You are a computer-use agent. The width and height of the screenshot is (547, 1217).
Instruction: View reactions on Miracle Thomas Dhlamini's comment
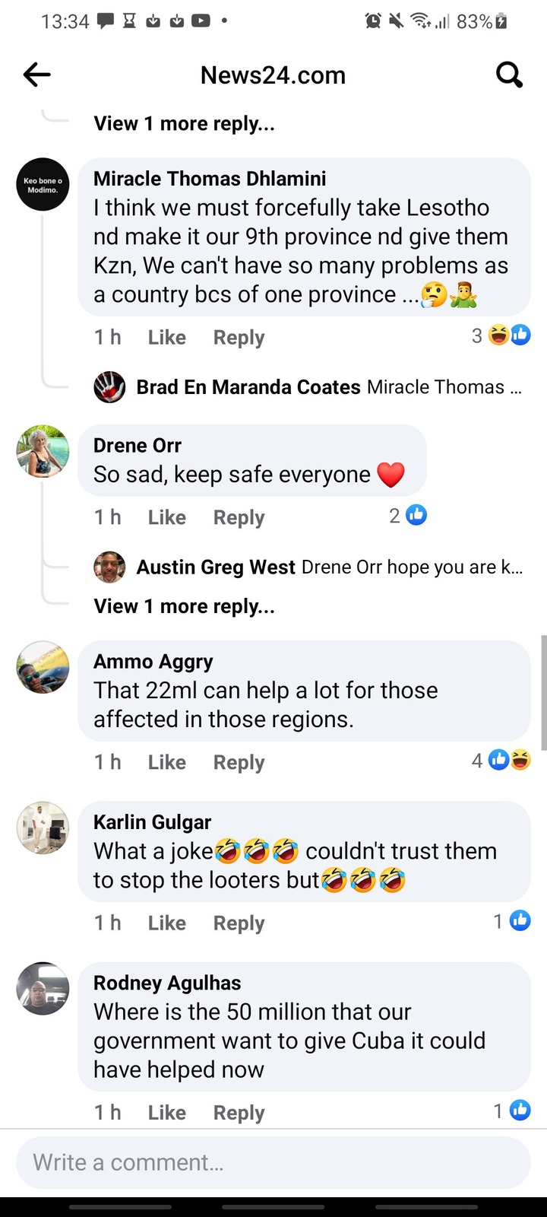[x=501, y=335]
